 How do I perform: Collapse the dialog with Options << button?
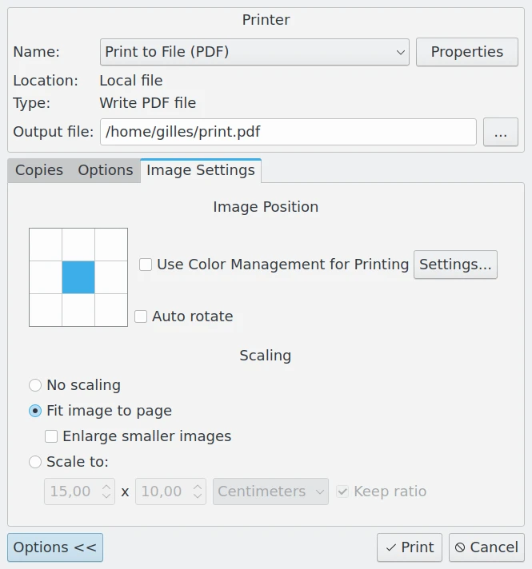55,547
